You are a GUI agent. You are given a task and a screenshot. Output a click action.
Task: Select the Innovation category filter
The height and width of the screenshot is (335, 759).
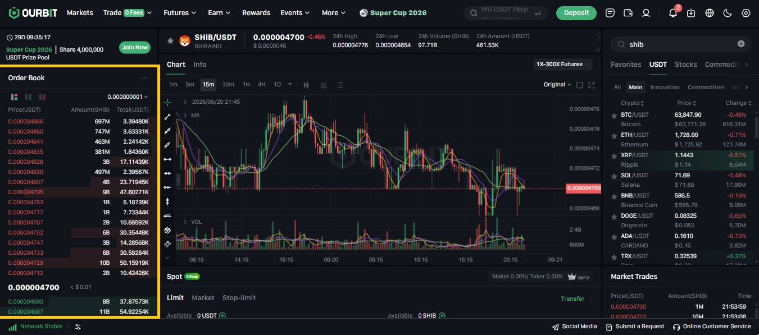point(665,87)
